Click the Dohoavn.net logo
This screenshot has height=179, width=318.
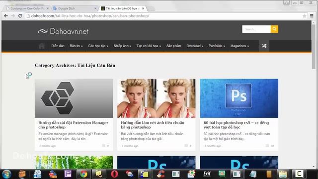click(63, 31)
